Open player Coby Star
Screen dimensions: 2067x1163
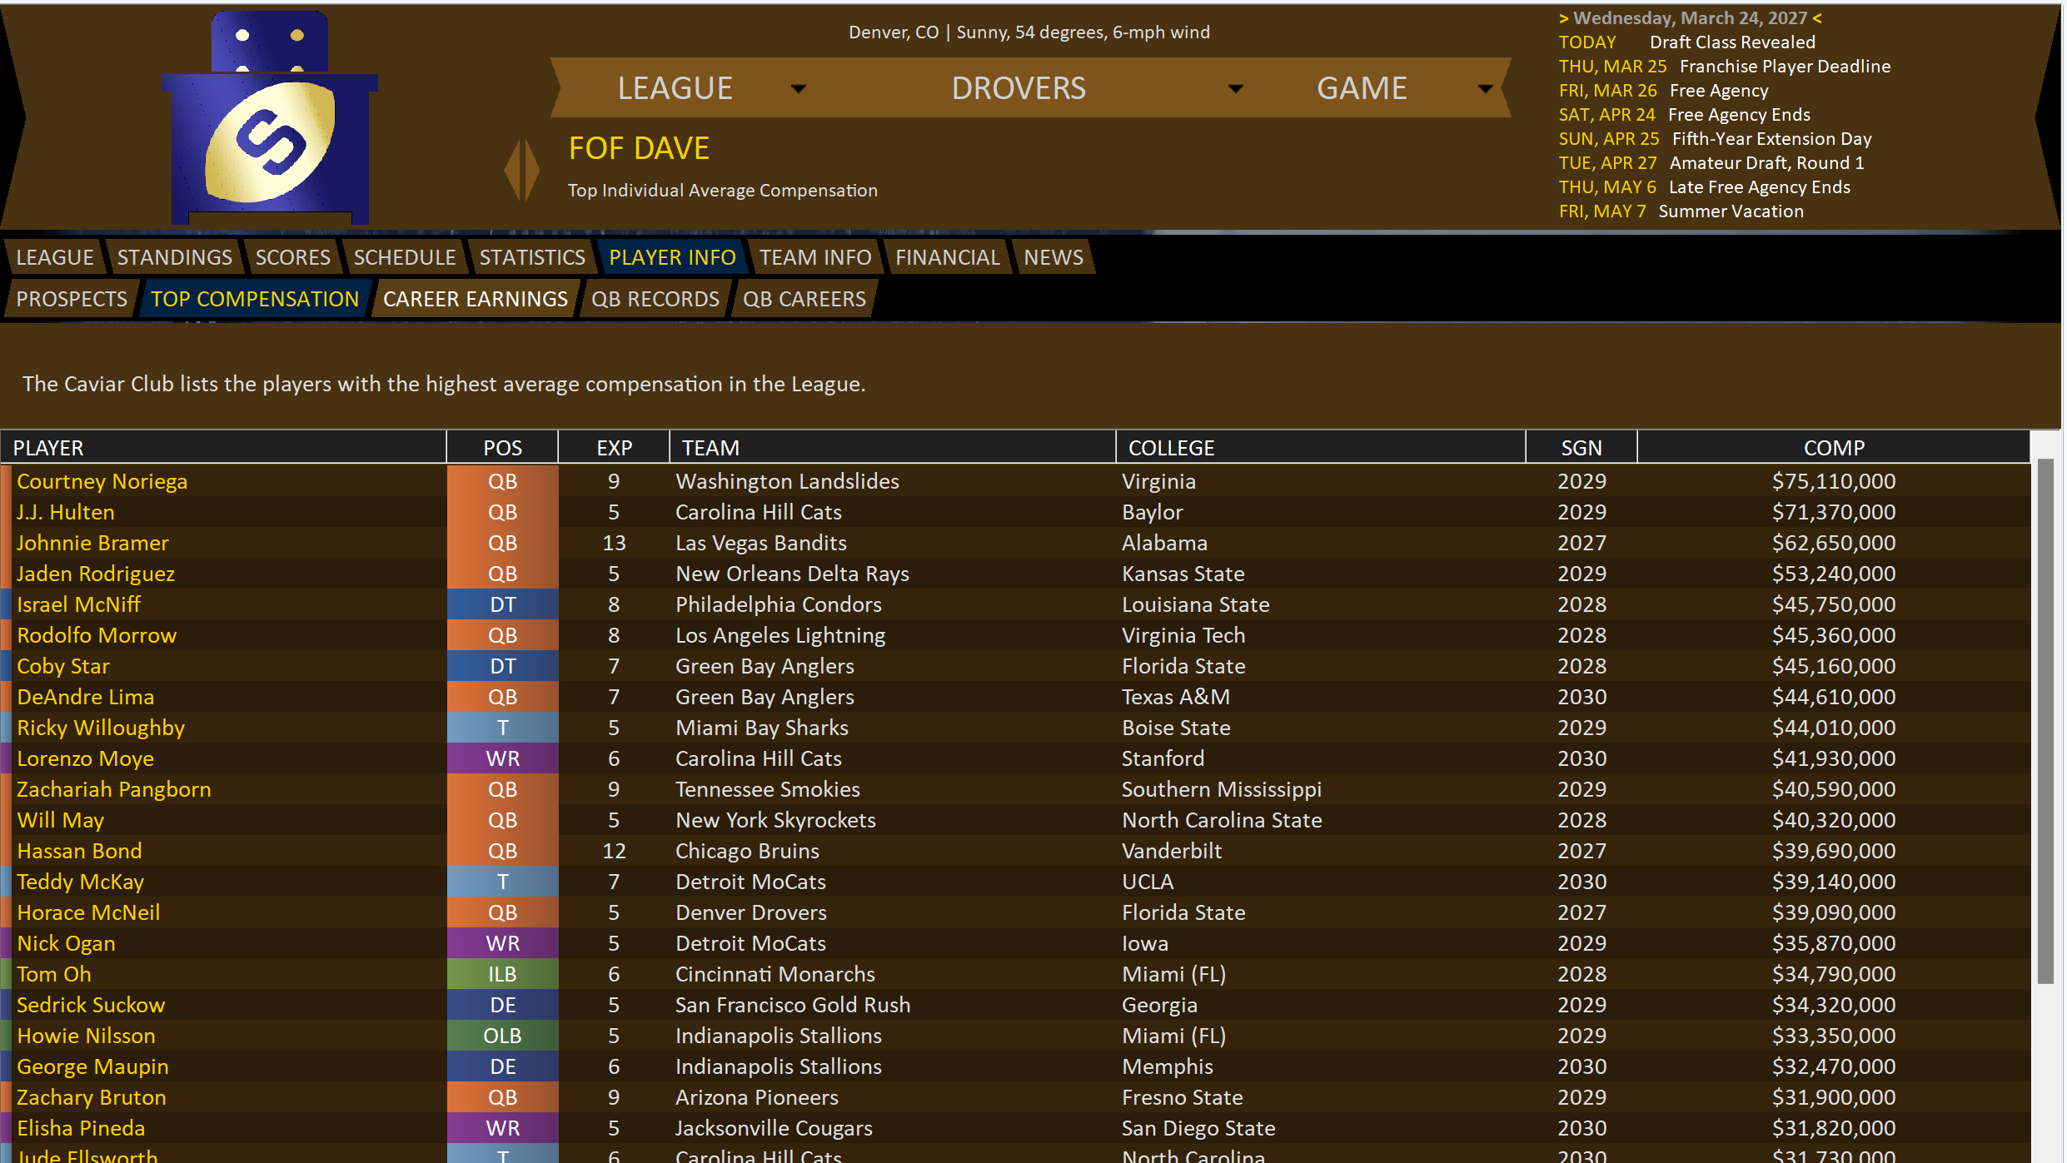click(63, 666)
